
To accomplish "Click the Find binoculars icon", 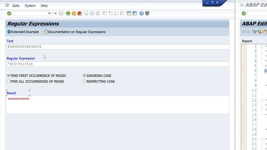I will coord(92,13).
